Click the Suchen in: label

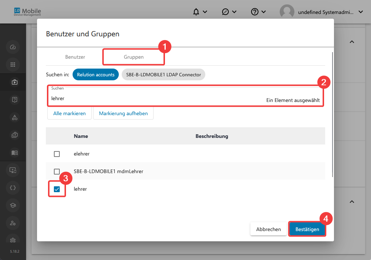[58, 74]
